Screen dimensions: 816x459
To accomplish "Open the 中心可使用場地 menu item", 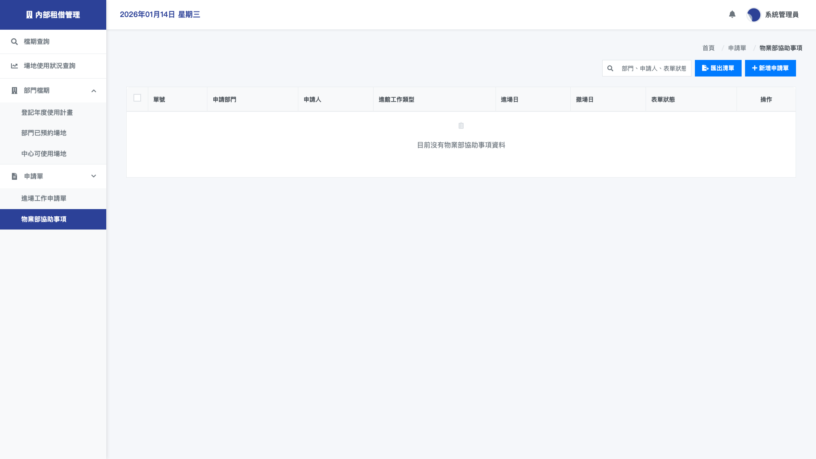I will coord(44,154).
